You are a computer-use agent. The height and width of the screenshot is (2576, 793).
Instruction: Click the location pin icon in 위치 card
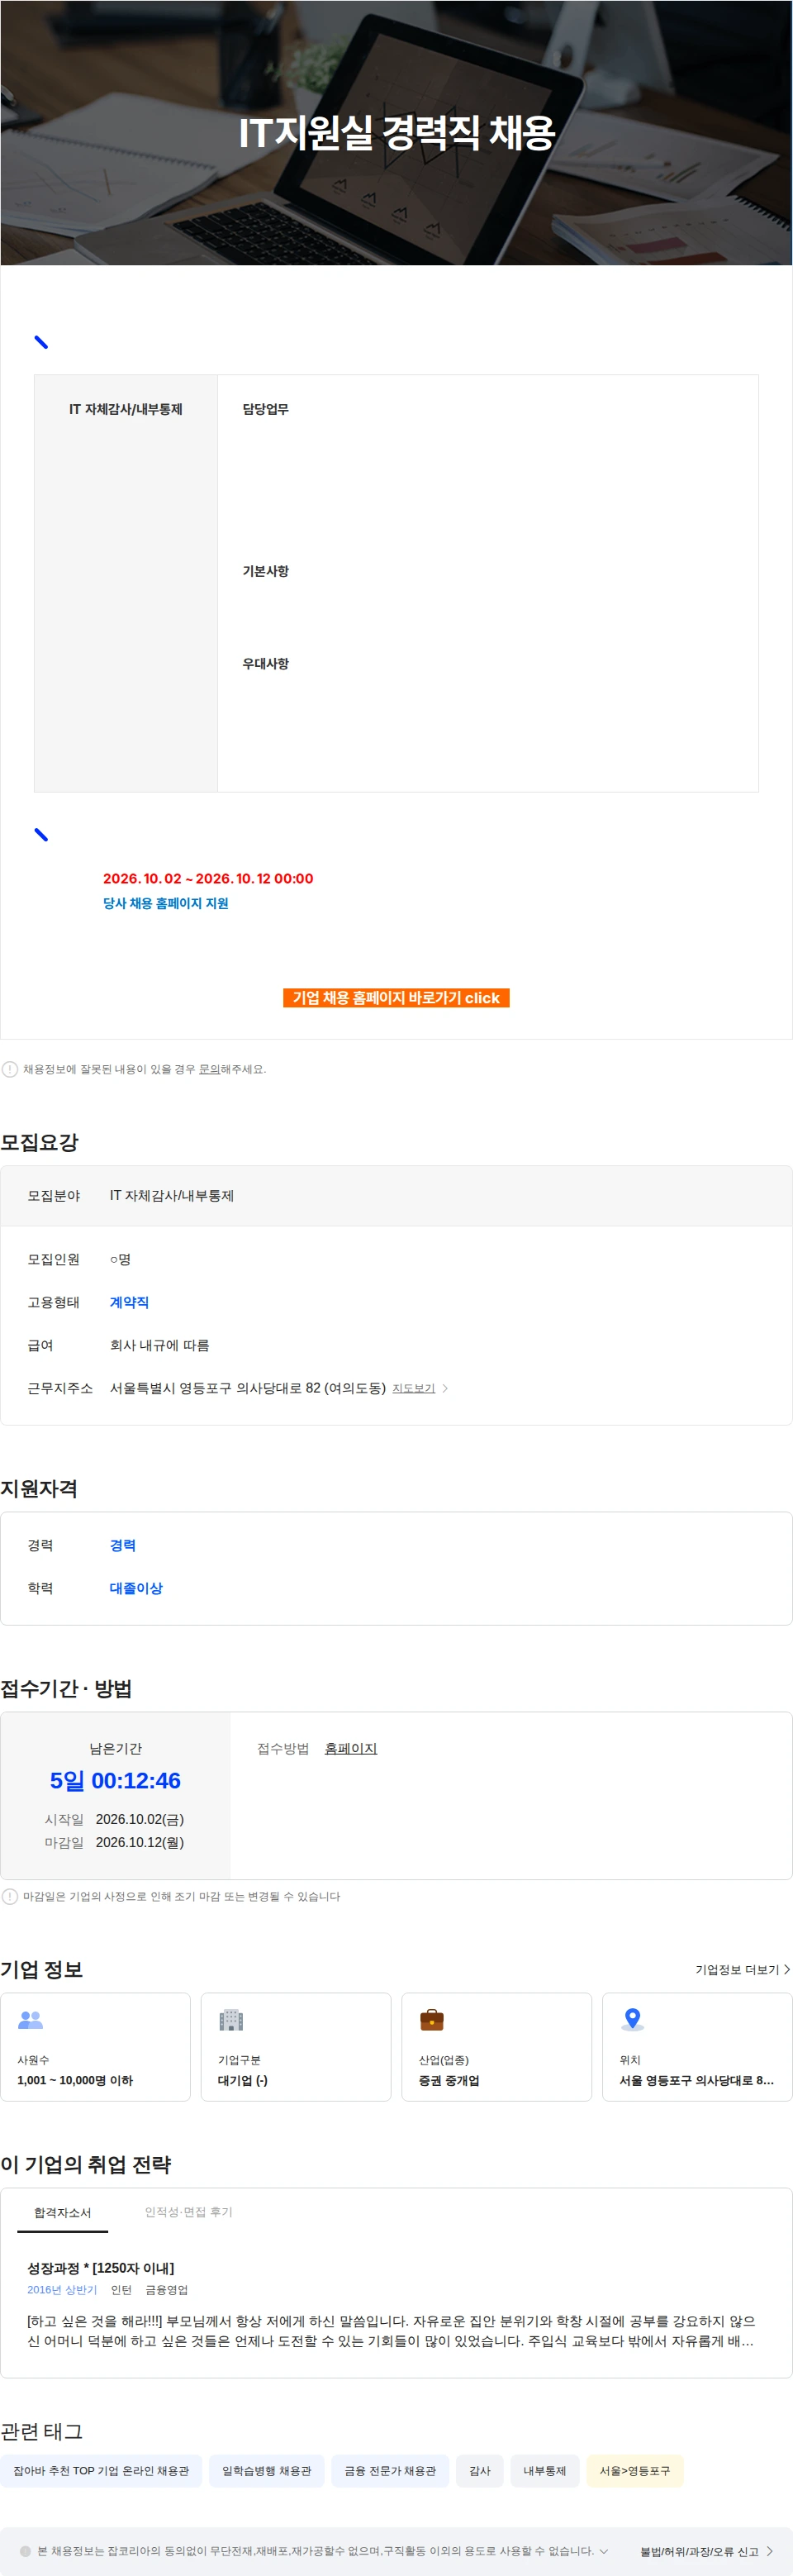click(x=632, y=2019)
